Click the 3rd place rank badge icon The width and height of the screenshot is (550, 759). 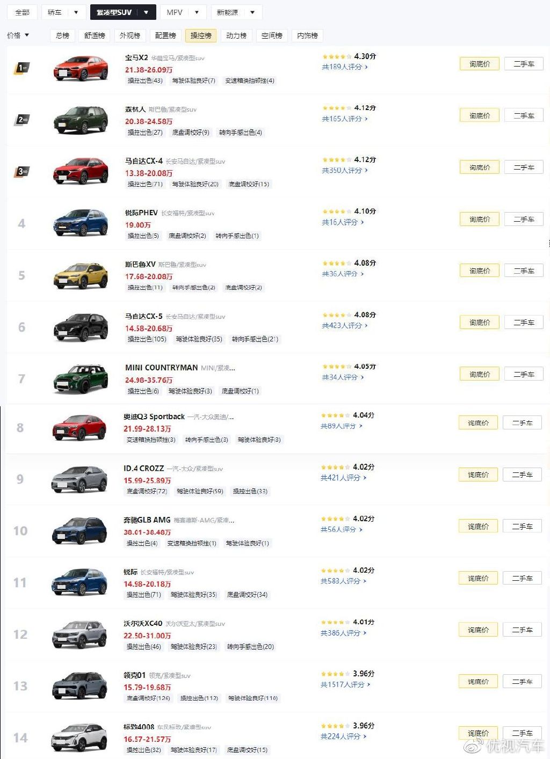(x=21, y=172)
